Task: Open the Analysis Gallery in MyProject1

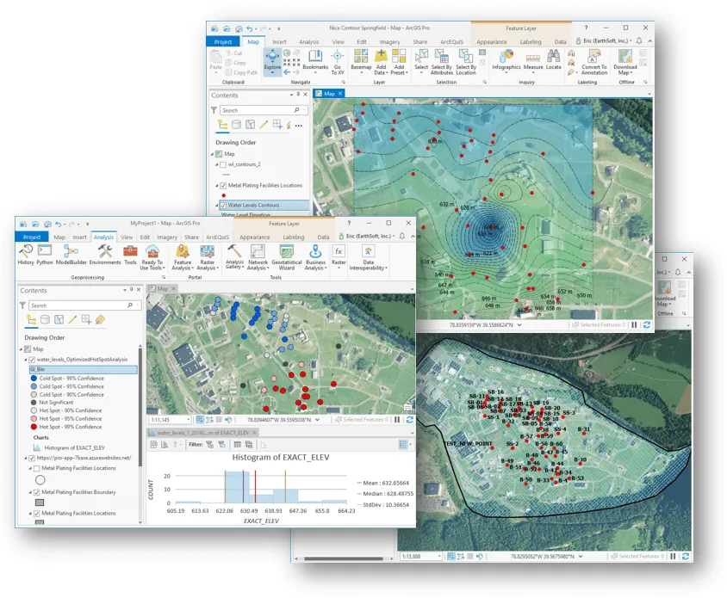Action: (234, 257)
